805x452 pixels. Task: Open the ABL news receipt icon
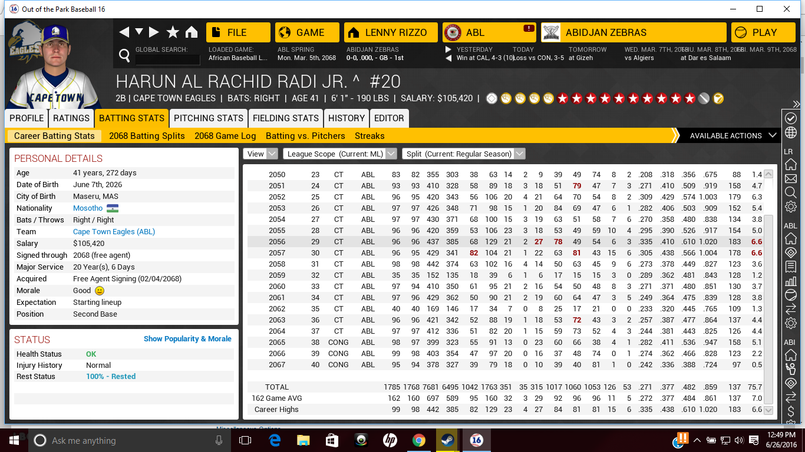coord(791,267)
